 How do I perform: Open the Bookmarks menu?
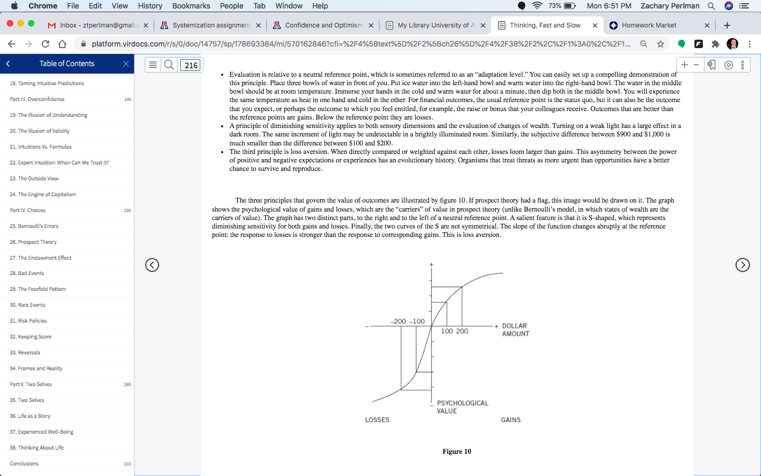[191, 6]
